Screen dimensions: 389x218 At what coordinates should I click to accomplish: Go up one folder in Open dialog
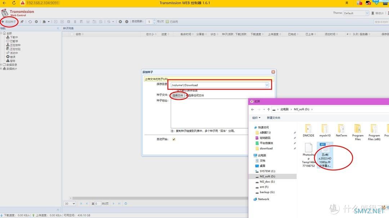coord(268,109)
